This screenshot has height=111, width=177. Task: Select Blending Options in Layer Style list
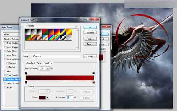pos(11,39)
